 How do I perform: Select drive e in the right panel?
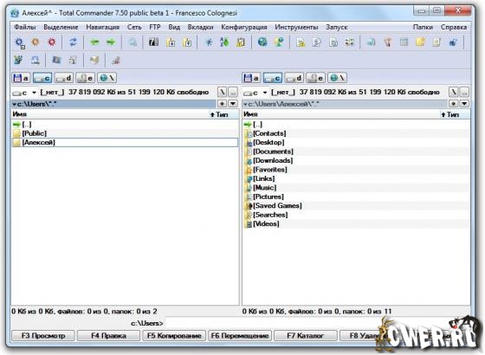click(315, 78)
